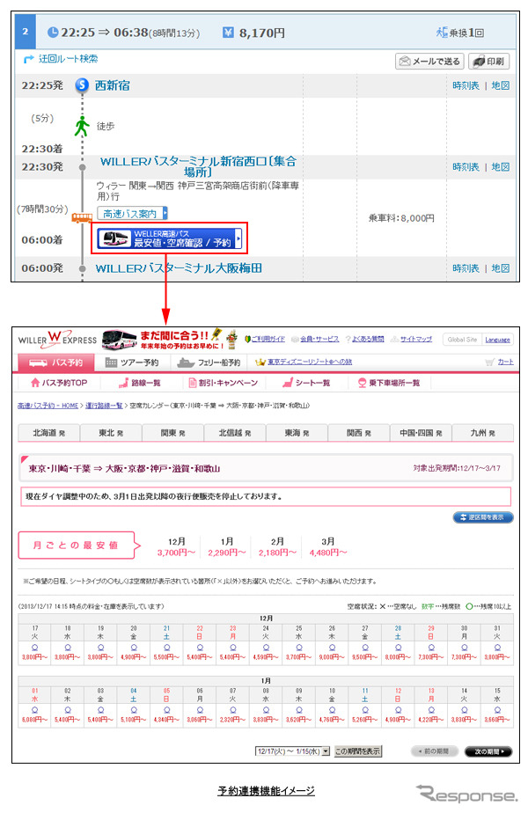Open the period dropdown 12/17(火)~1/15(水)

click(292, 751)
